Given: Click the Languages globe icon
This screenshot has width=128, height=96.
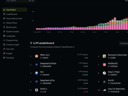Looking at the screenshot, I should (4, 36).
